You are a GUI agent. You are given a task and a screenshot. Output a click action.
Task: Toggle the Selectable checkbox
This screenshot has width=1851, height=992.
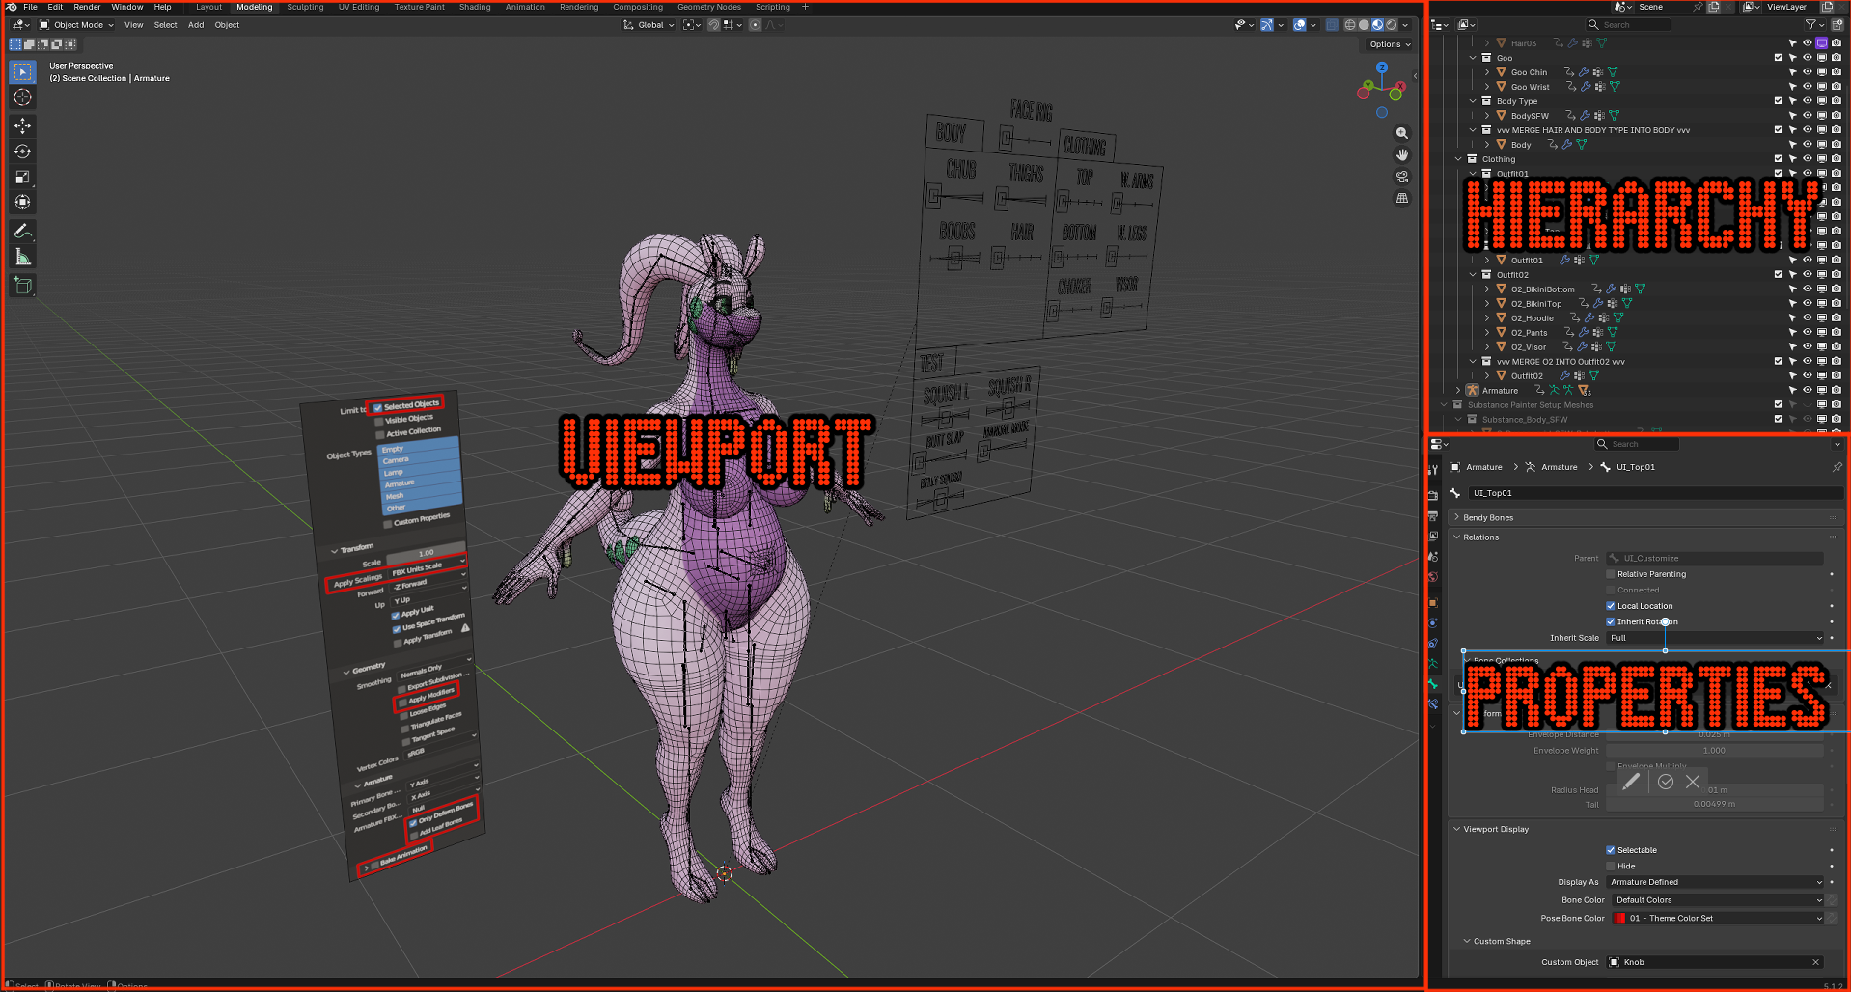1611,850
